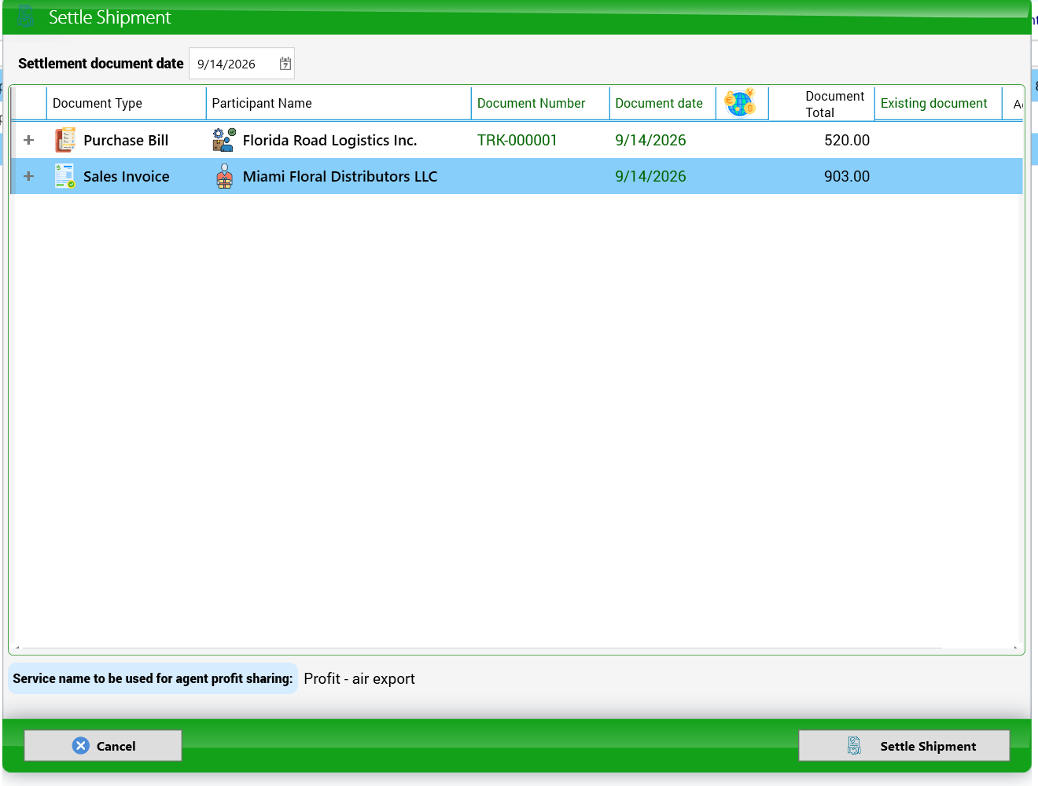This screenshot has width=1038, height=786.
Task: Click the Existing document column header
Action: click(937, 103)
